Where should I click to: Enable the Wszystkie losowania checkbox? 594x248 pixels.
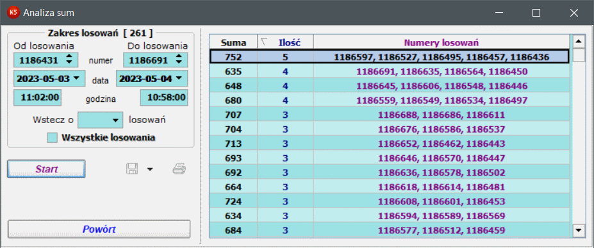(53, 137)
